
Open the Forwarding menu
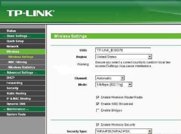click(23, 83)
